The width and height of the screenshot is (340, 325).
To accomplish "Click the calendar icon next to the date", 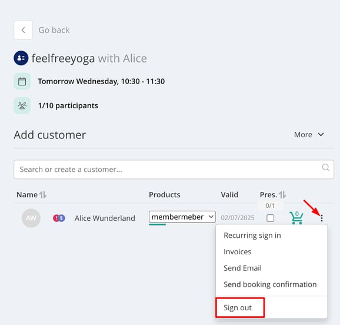I will coord(22,81).
